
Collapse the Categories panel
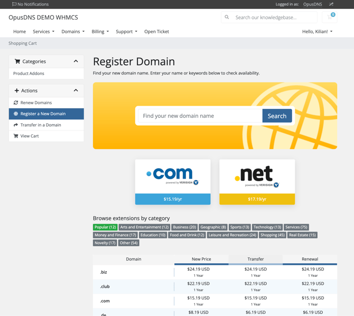(76, 61)
